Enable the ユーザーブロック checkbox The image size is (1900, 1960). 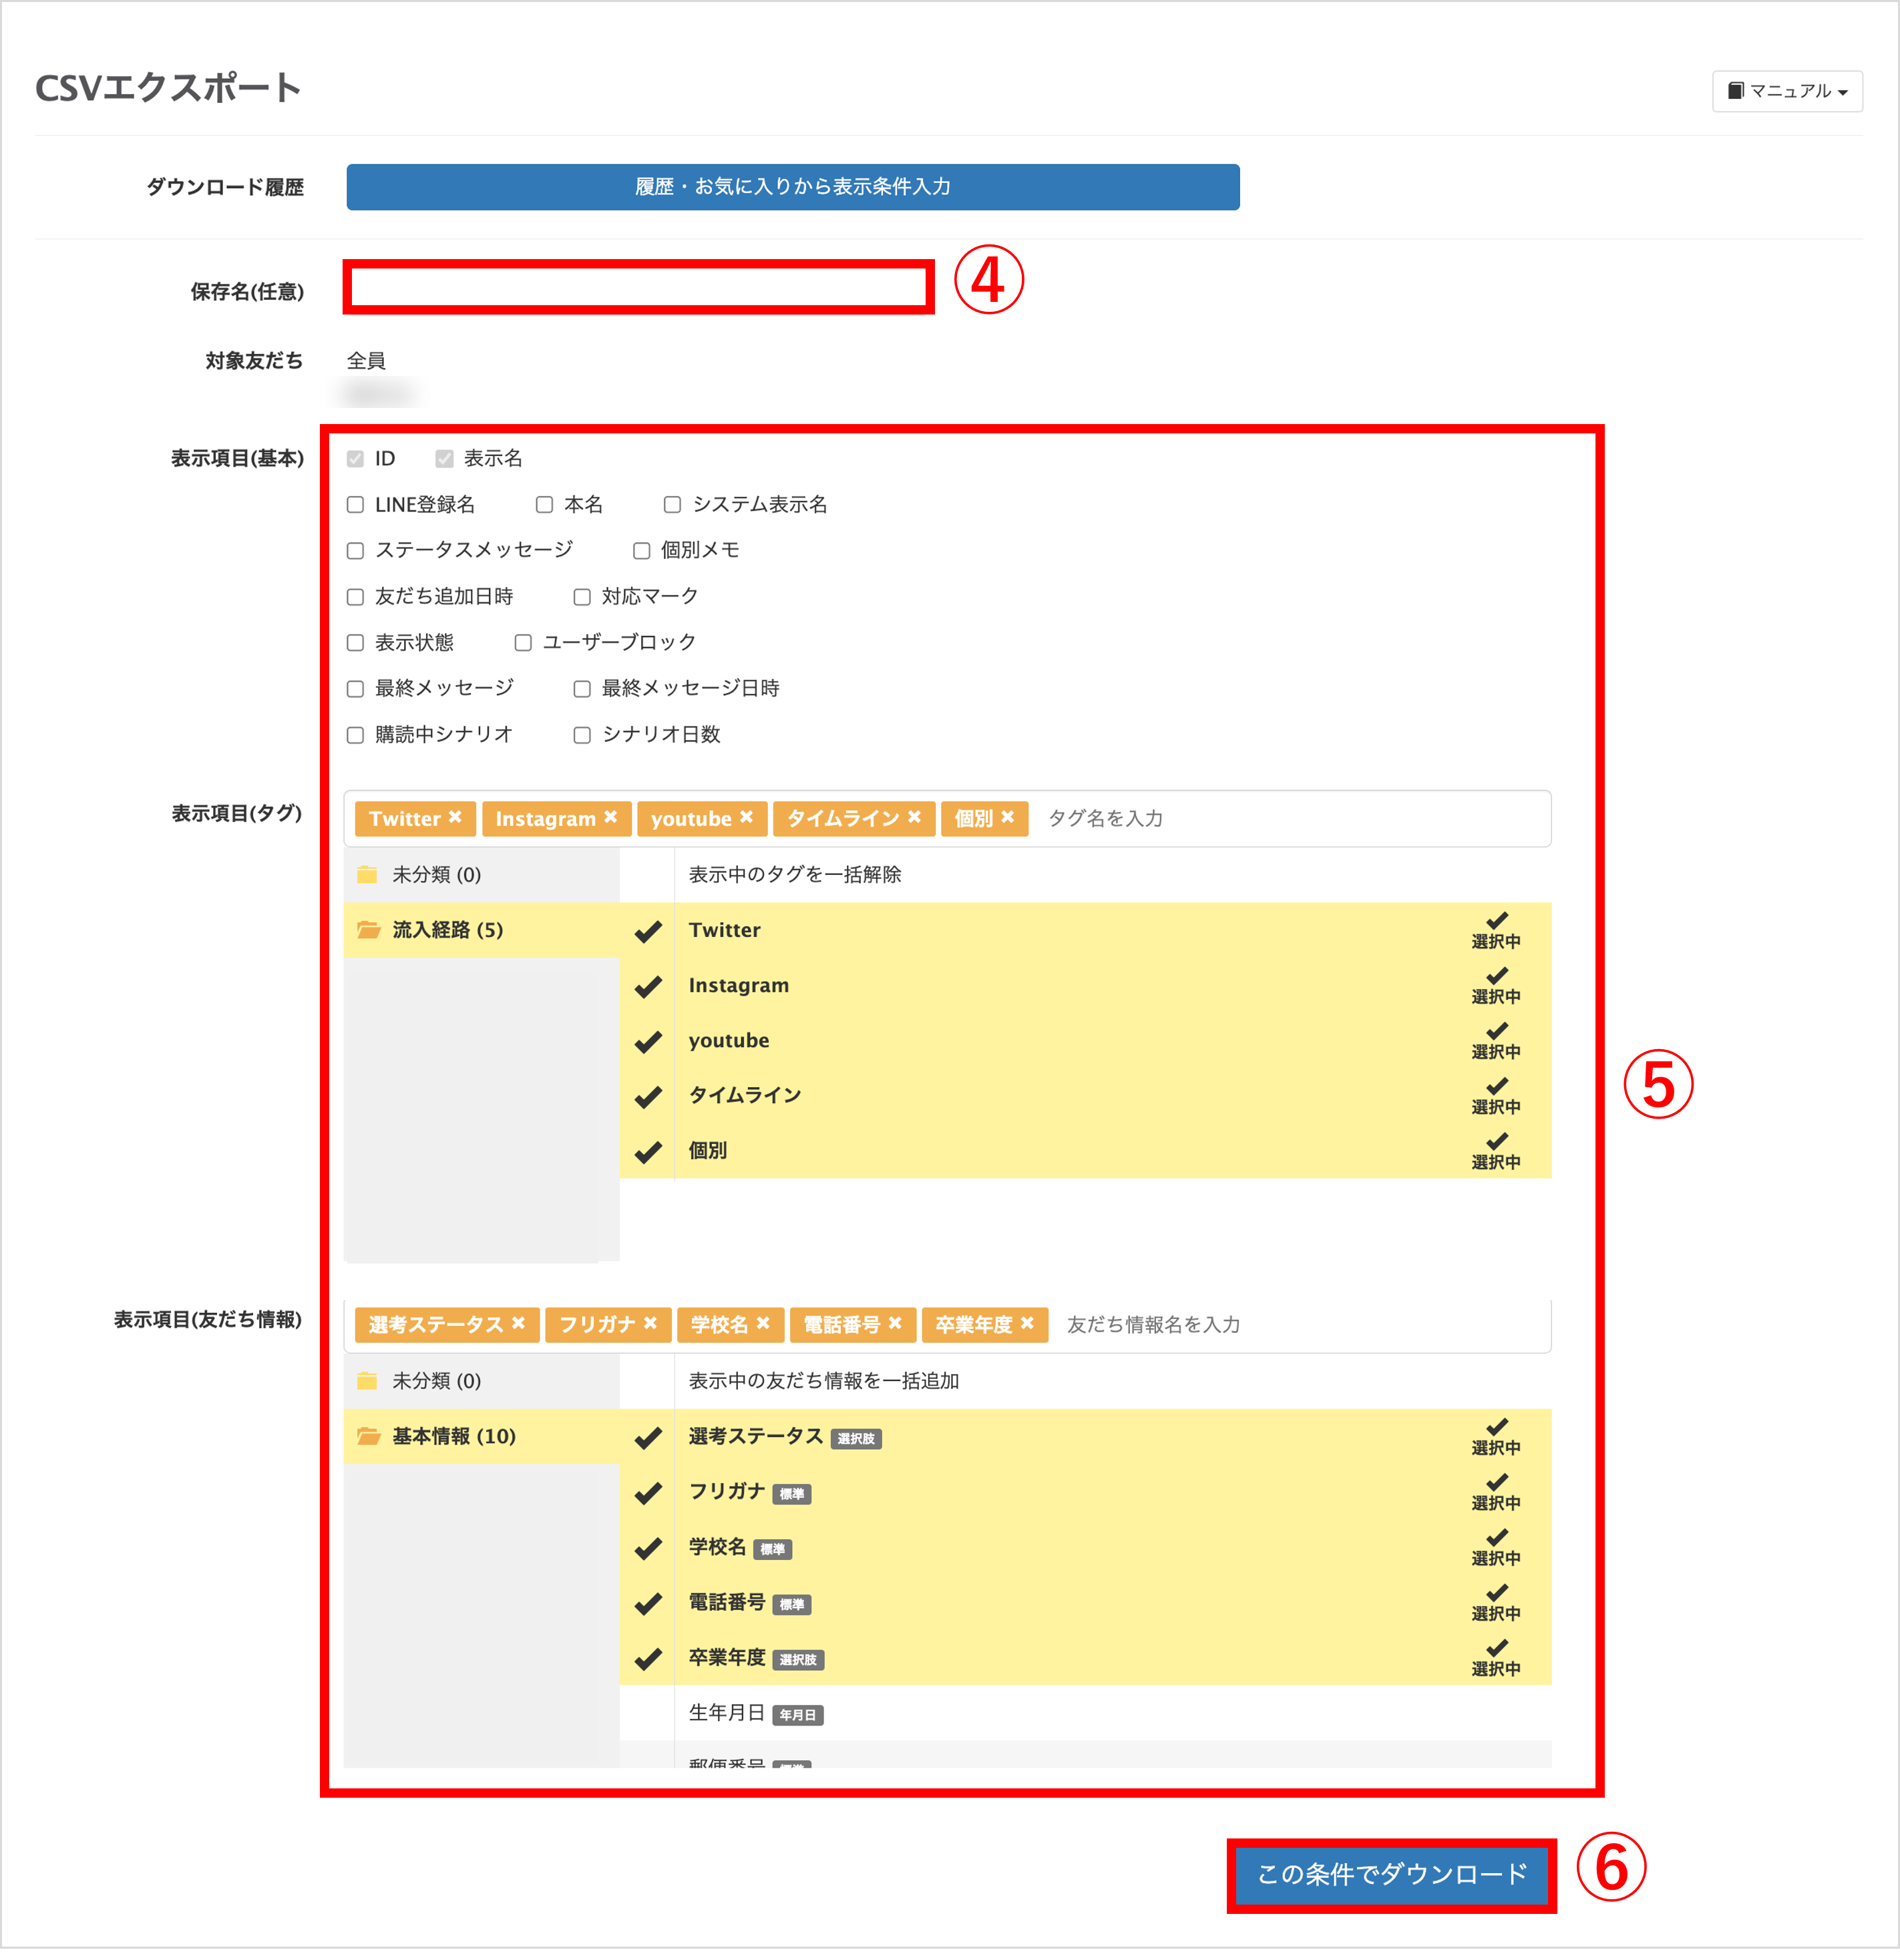523,642
